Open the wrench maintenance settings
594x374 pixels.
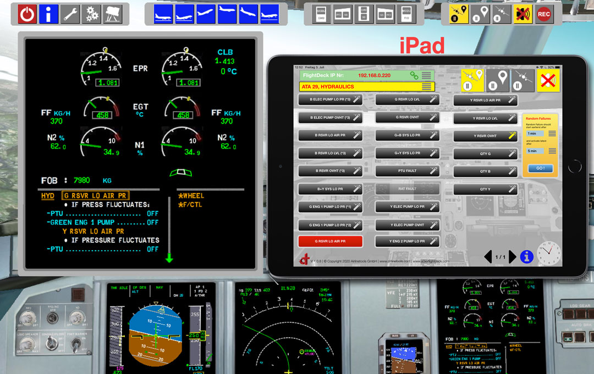click(x=70, y=13)
